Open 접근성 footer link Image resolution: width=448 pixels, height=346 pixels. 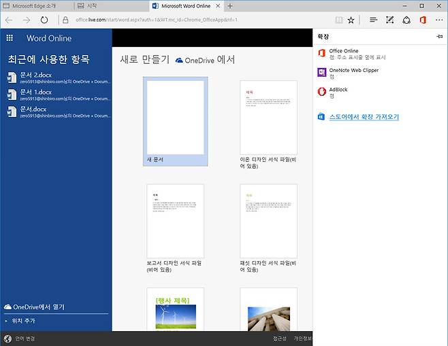click(279, 339)
